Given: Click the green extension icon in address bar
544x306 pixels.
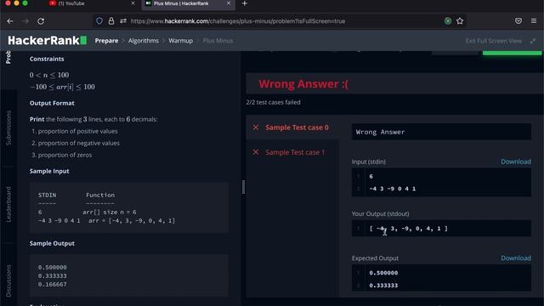Looking at the screenshot, I should (448, 21).
